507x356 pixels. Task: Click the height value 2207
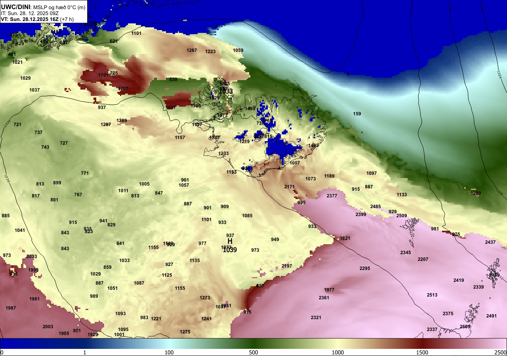[x=423, y=259]
